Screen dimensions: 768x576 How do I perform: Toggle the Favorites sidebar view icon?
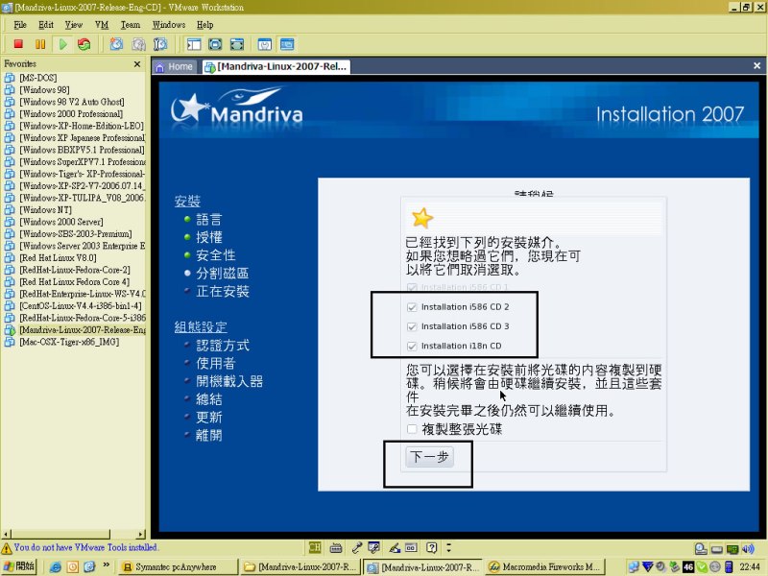[194, 44]
